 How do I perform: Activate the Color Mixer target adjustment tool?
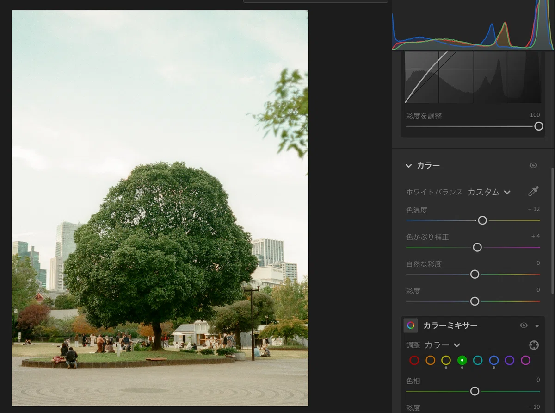[x=534, y=345]
